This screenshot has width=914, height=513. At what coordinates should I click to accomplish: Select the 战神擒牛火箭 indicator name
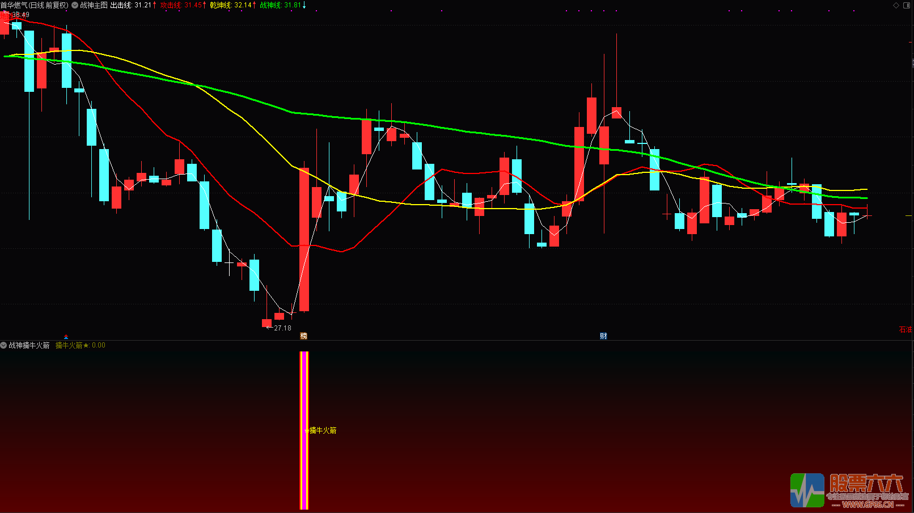pos(29,345)
